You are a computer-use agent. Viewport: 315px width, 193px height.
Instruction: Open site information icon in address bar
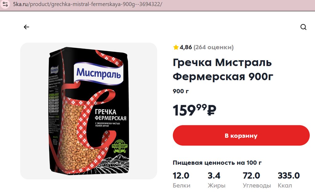click(5, 4)
